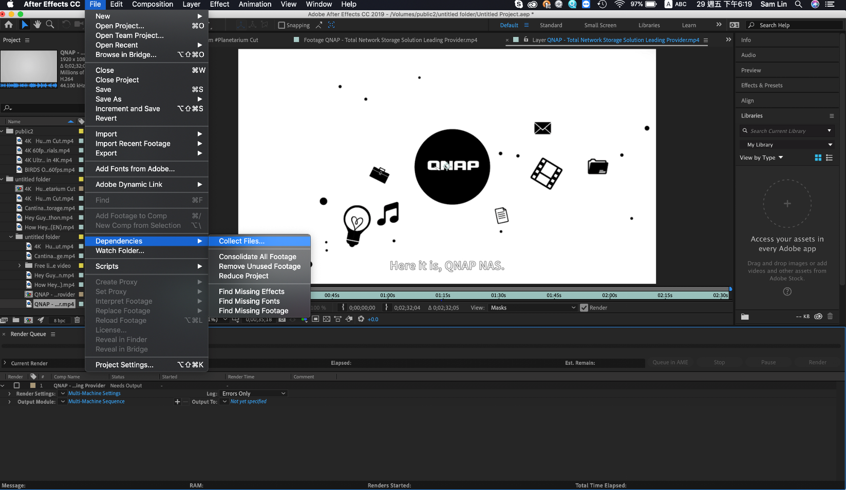Click the Interpret Footage icon in Project panel
Image resolution: width=846 pixels, height=490 pixels.
(4, 320)
